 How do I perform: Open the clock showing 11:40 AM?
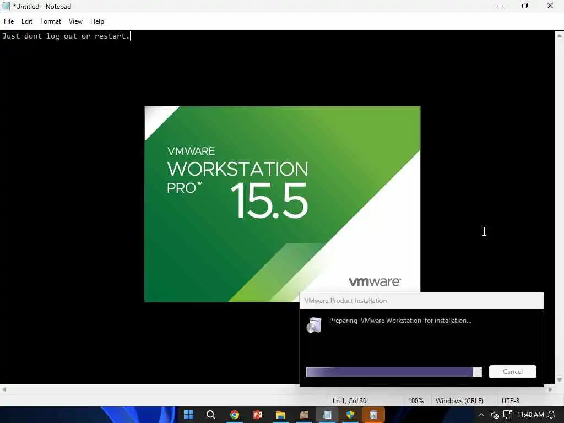(x=530, y=415)
